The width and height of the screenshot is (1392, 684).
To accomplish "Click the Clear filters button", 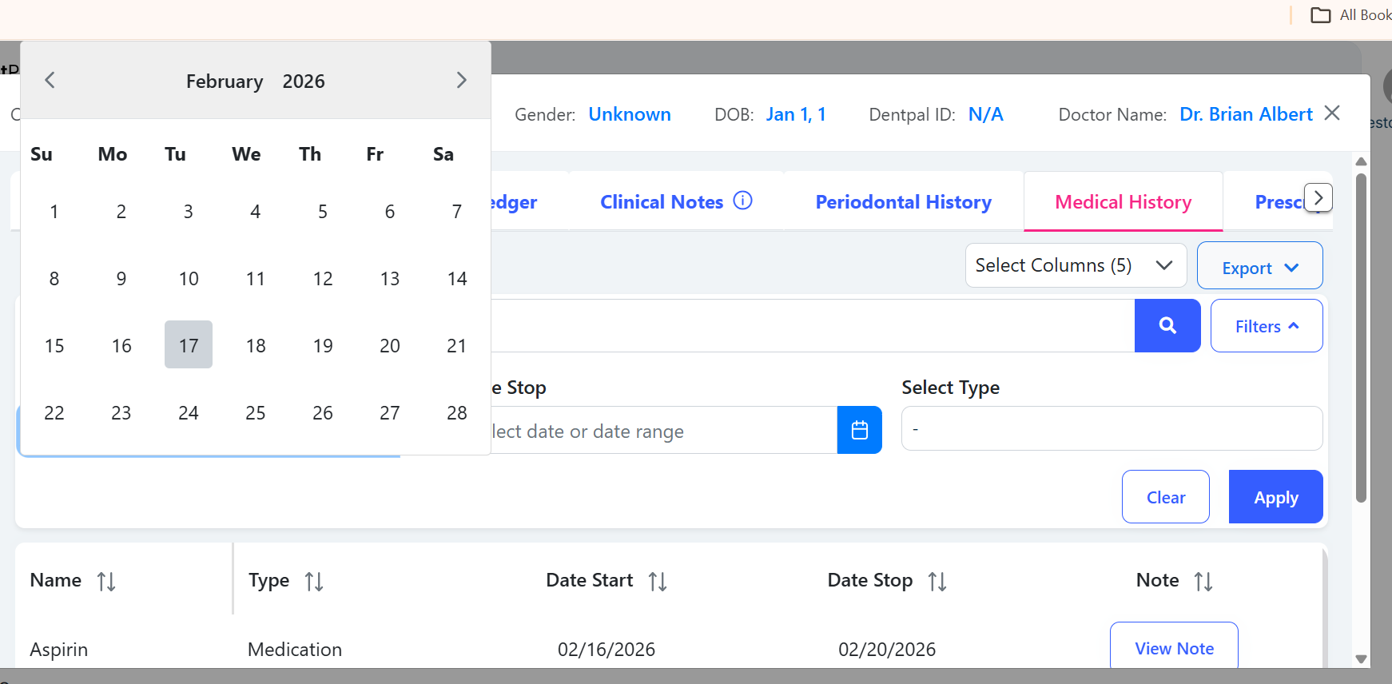I will point(1165,497).
